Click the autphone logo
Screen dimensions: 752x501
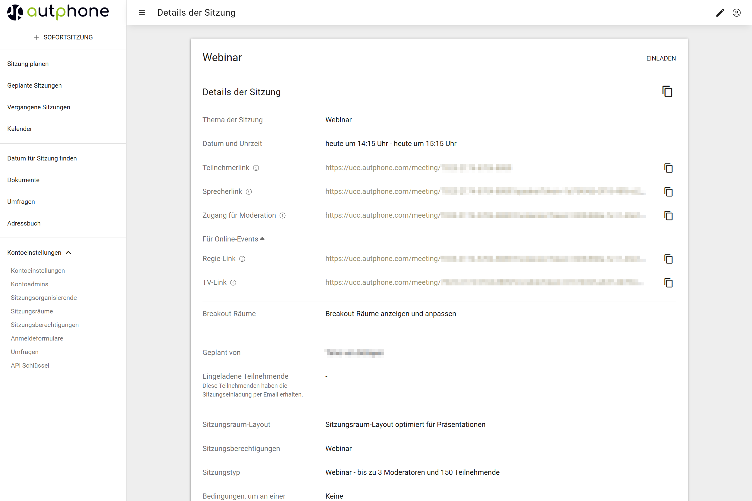[x=58, y=12]
